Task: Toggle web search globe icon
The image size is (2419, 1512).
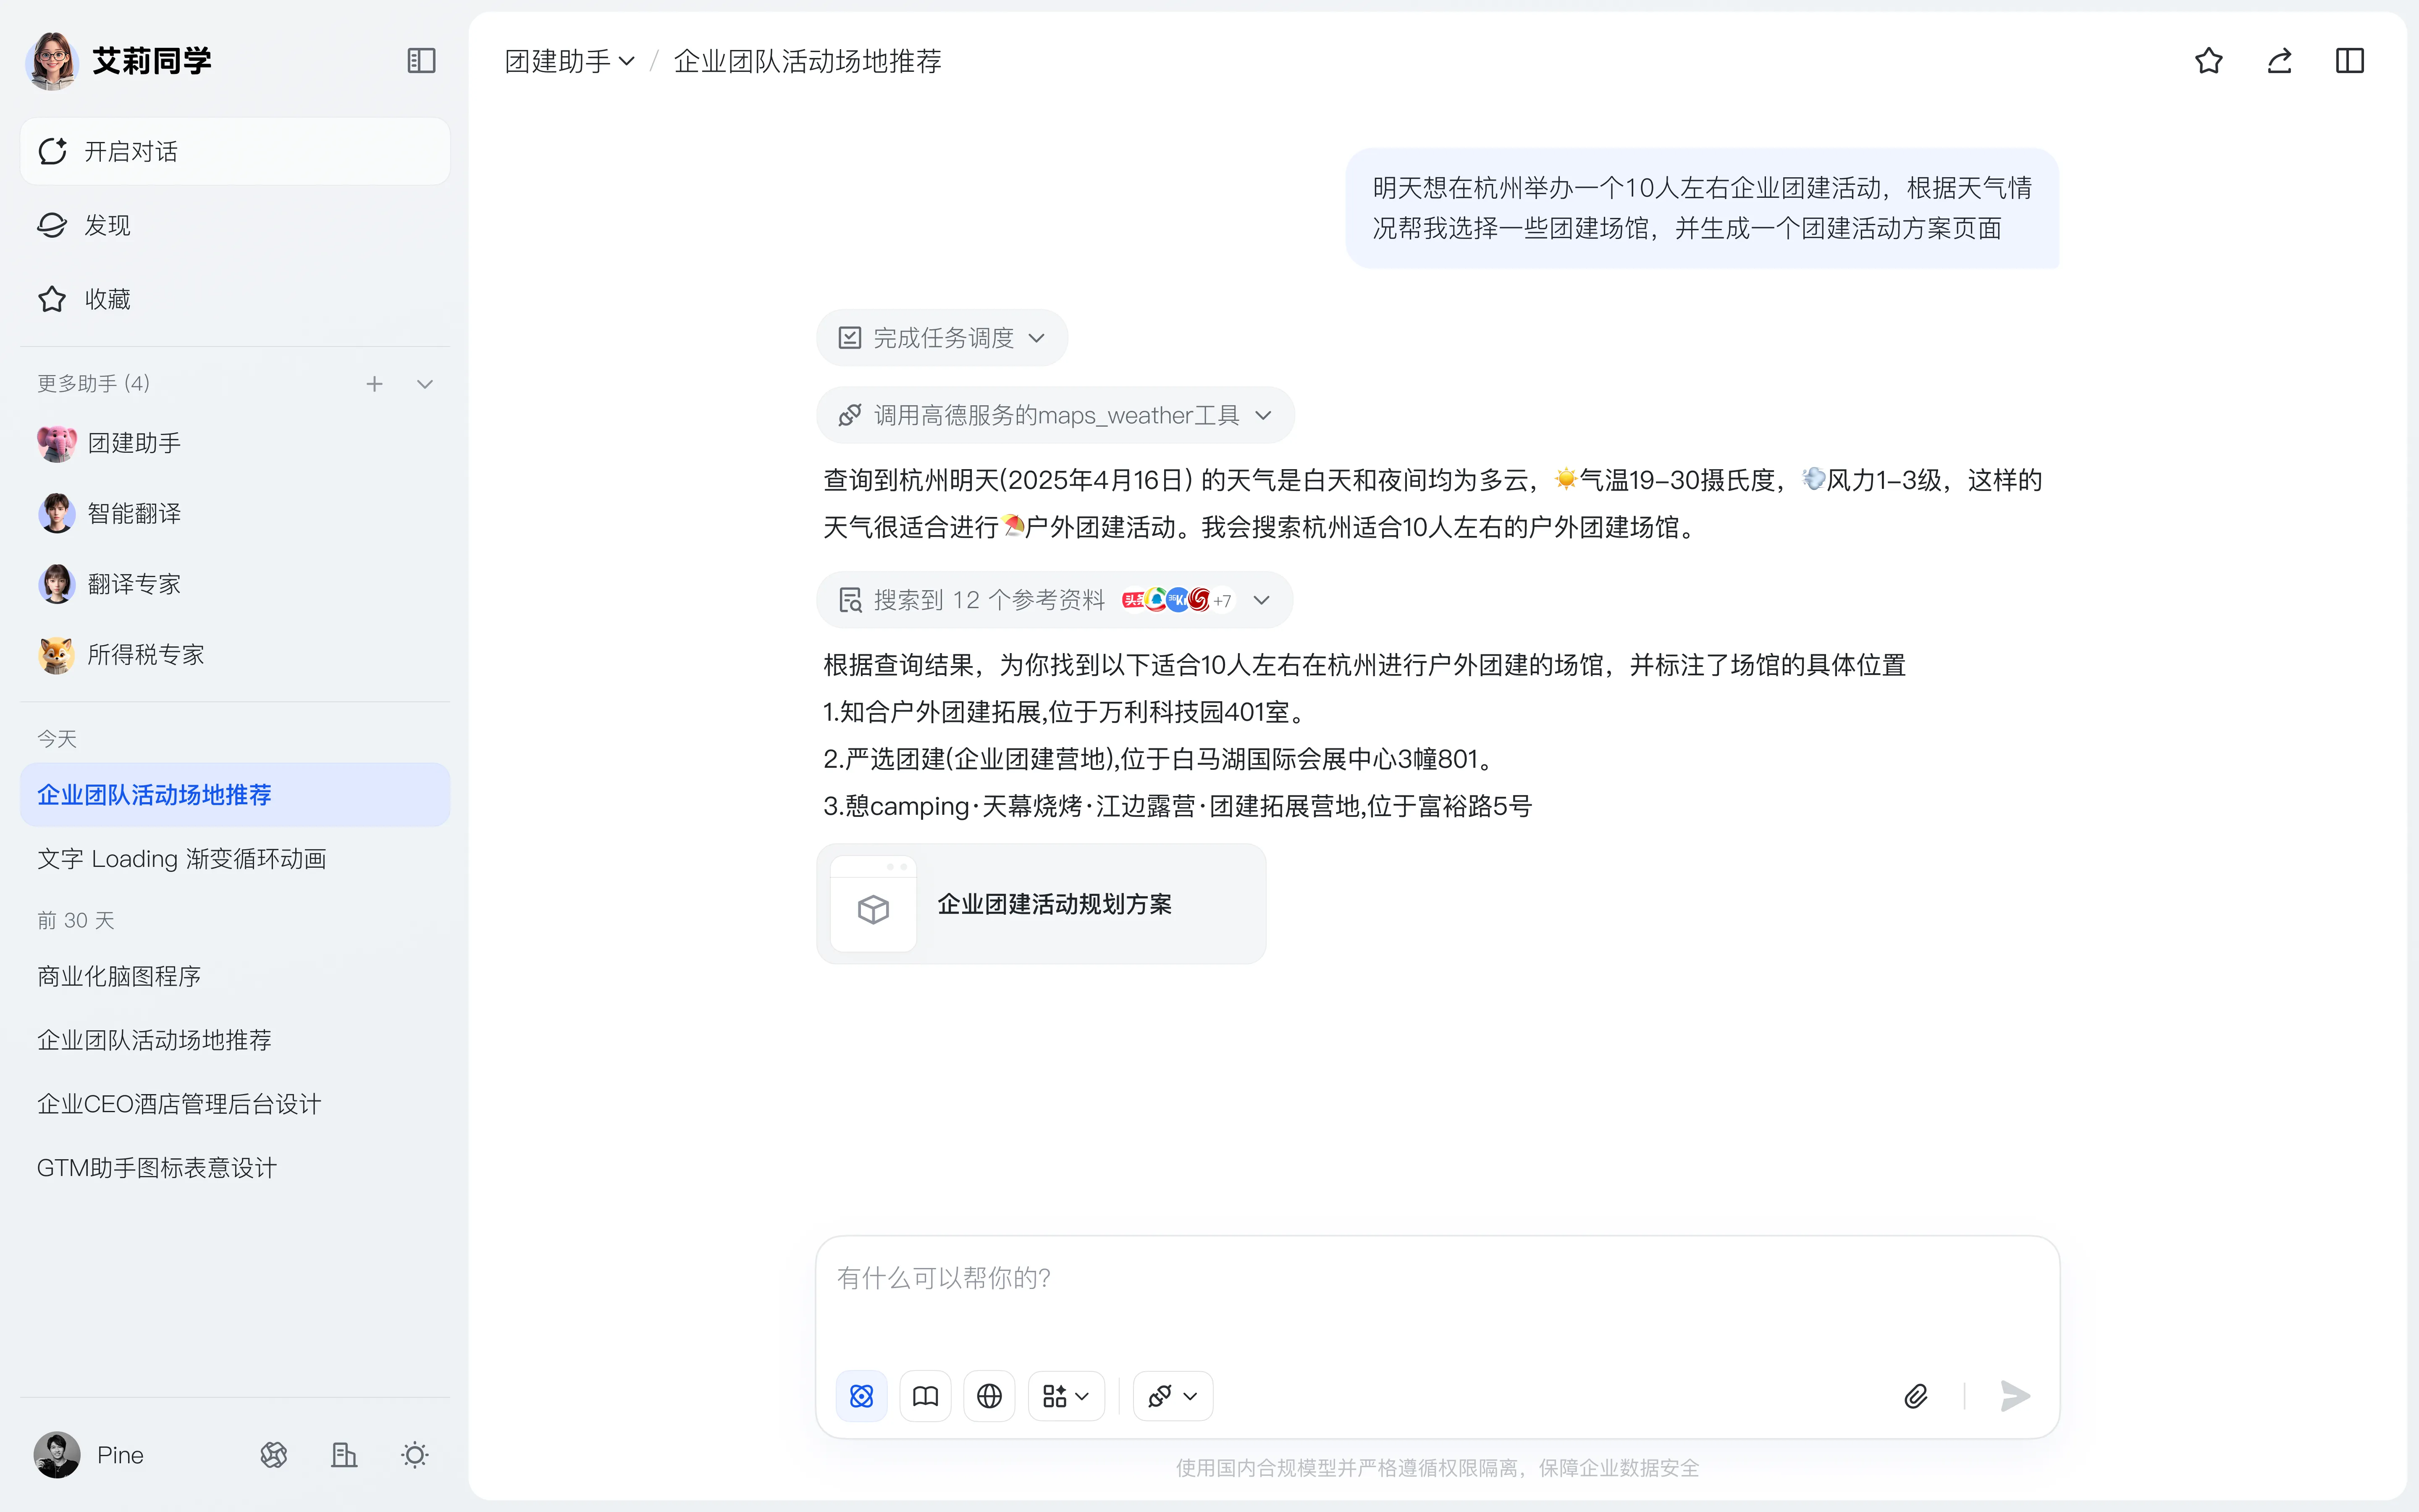Action: point(989,1396)
